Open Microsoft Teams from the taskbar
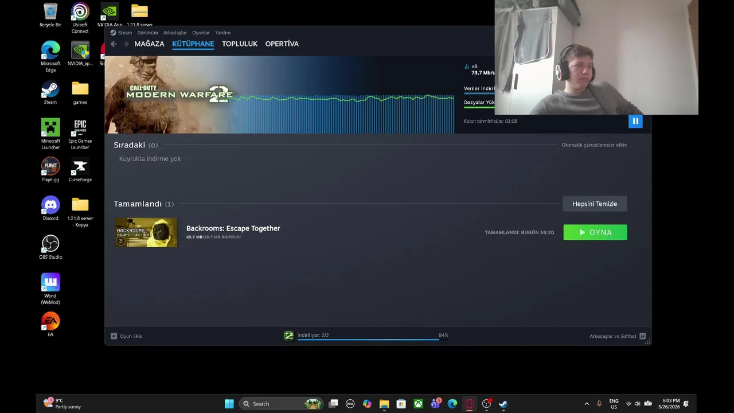 (436, 404)
